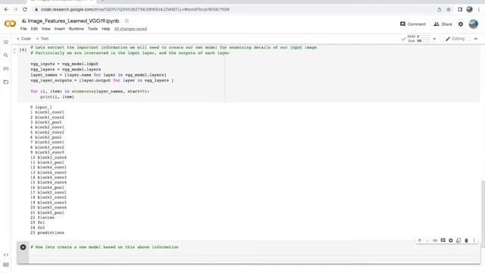Open the Runtime menu

[76, 29]
